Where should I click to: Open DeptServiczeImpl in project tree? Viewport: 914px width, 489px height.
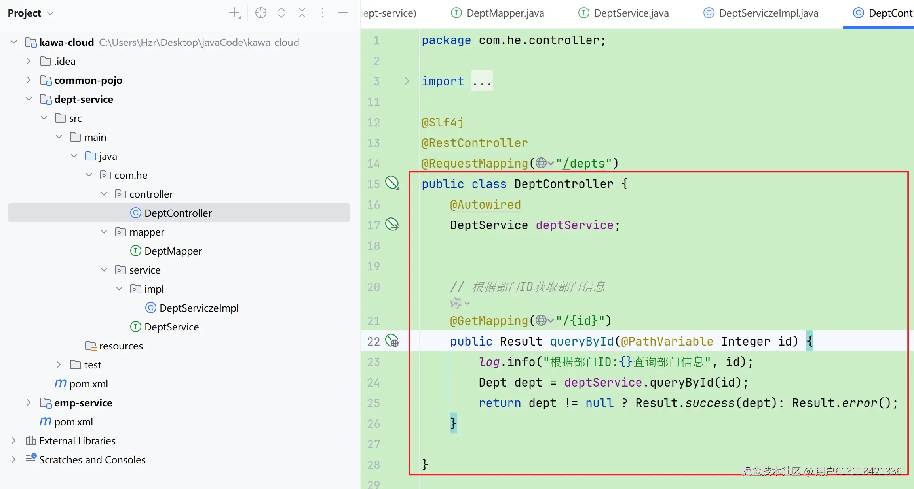pyautogui.click(x=198, y=308)
